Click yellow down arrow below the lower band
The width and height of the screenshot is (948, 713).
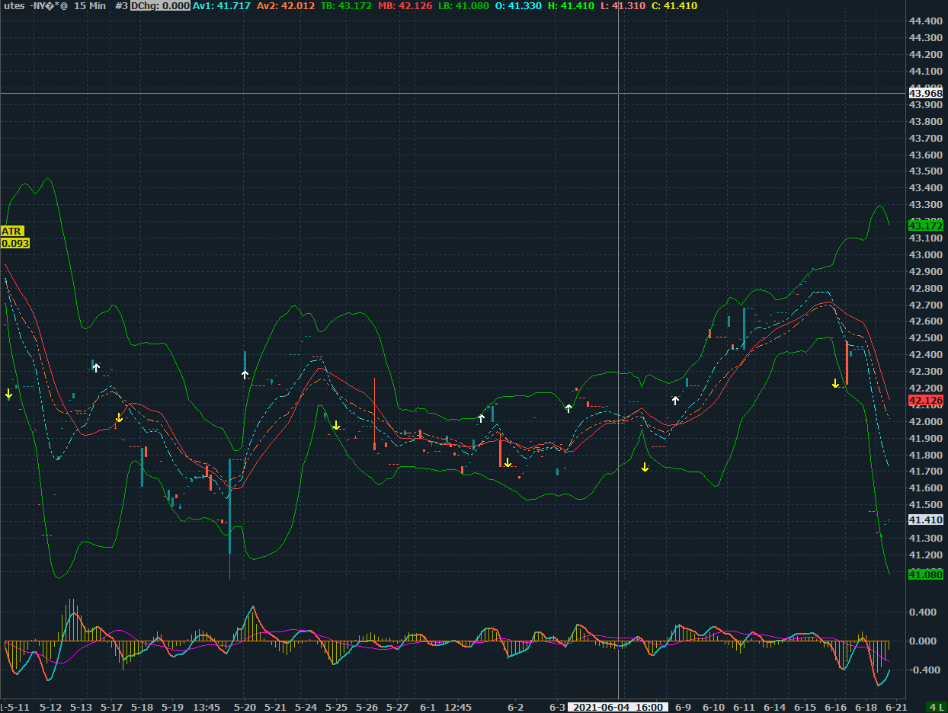pos(645,467)
